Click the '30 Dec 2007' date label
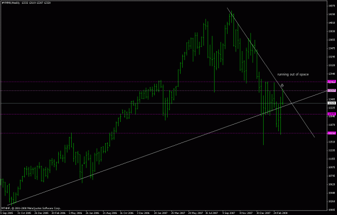337x215 pixels. (x=263, y=213)
